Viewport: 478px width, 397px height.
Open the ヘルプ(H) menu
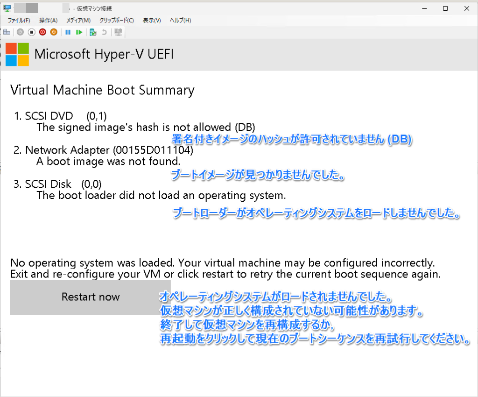[181, 21]
